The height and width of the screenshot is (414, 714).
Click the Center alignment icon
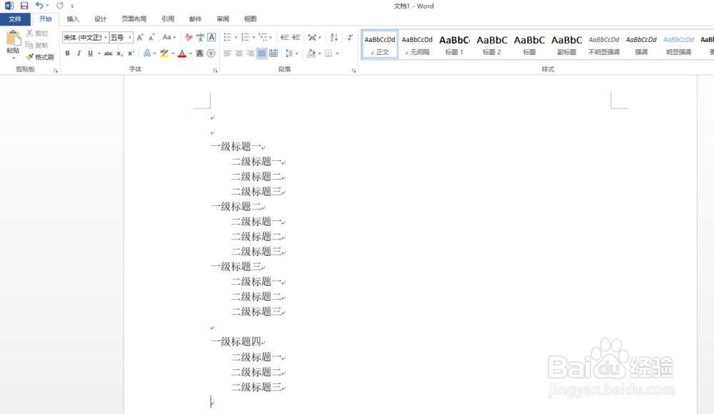pos(238,53)
